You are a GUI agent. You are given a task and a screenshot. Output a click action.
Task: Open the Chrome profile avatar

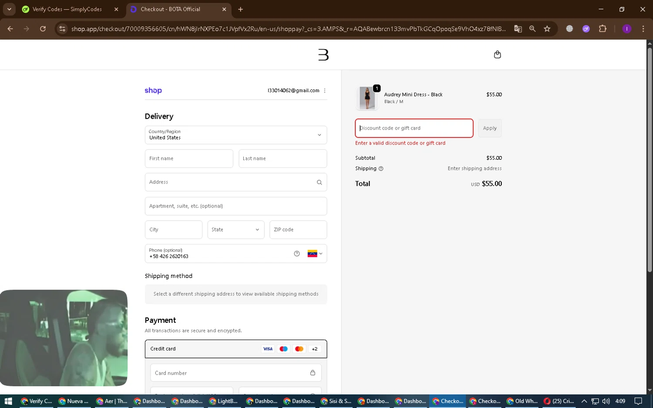pos(627,29)
